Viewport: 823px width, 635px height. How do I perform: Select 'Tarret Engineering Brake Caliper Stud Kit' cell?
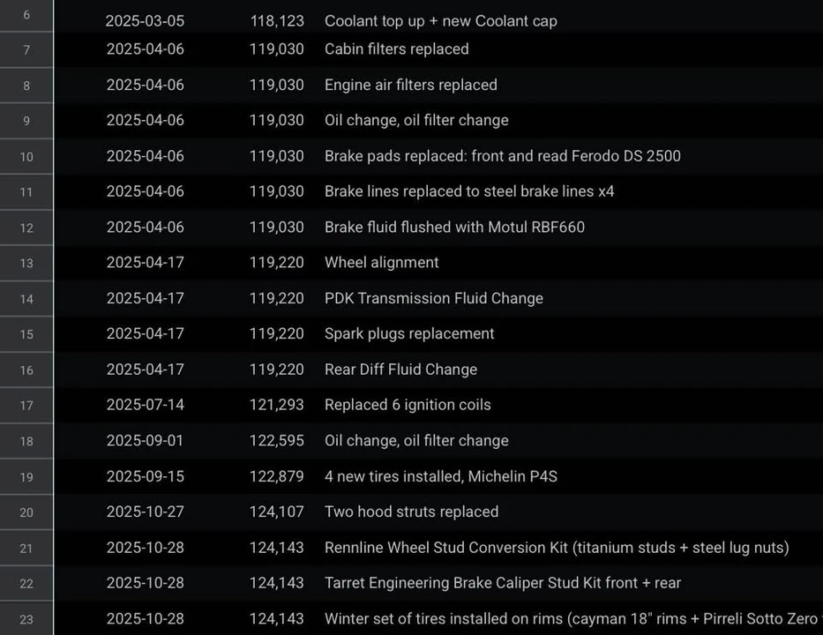coord(502,583)
